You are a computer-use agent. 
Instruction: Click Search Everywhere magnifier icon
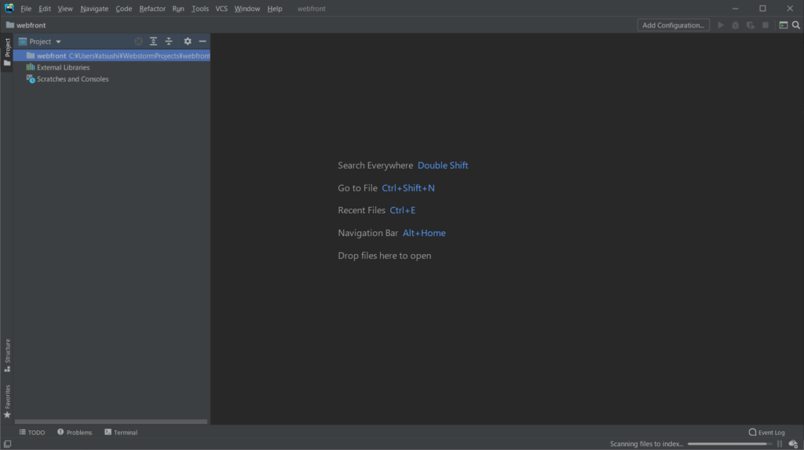tap(796, 25)
